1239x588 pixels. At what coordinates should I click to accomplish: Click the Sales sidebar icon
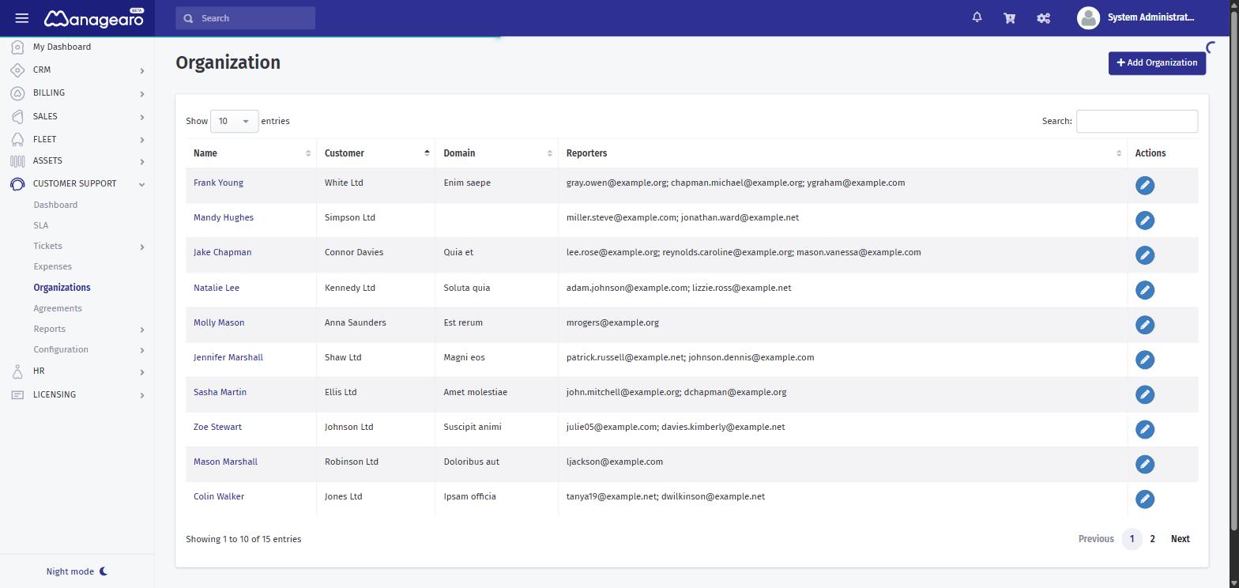point(17,116)
